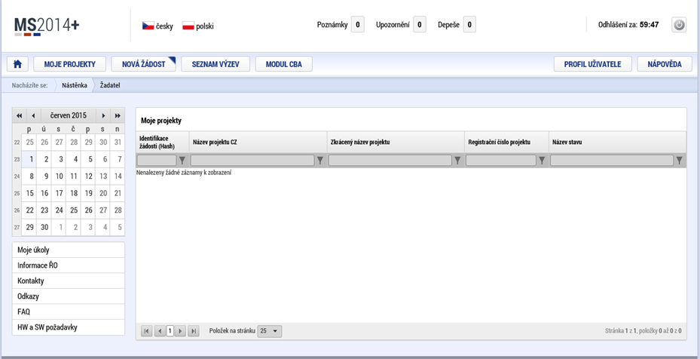Screen dimensions: 700x359
Task: Open filter for Registrační číslo projektu column
Action: (x=542, y=161)
